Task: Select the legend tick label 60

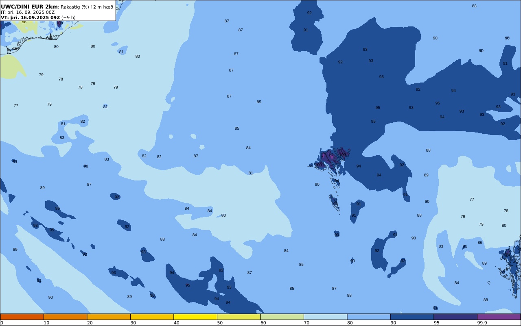Action: [x=263, y=323]
